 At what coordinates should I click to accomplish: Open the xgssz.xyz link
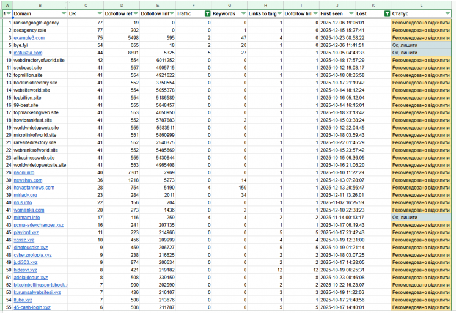(x=24, y=240)
